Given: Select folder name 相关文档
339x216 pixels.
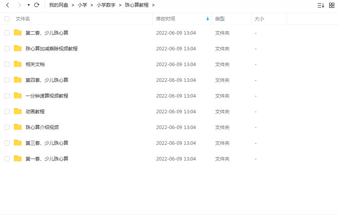Looking at the screenshot, I should pos(35,64).
